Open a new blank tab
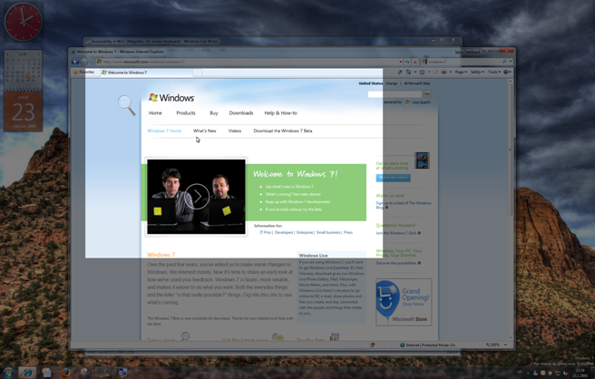 click(198, 73)
